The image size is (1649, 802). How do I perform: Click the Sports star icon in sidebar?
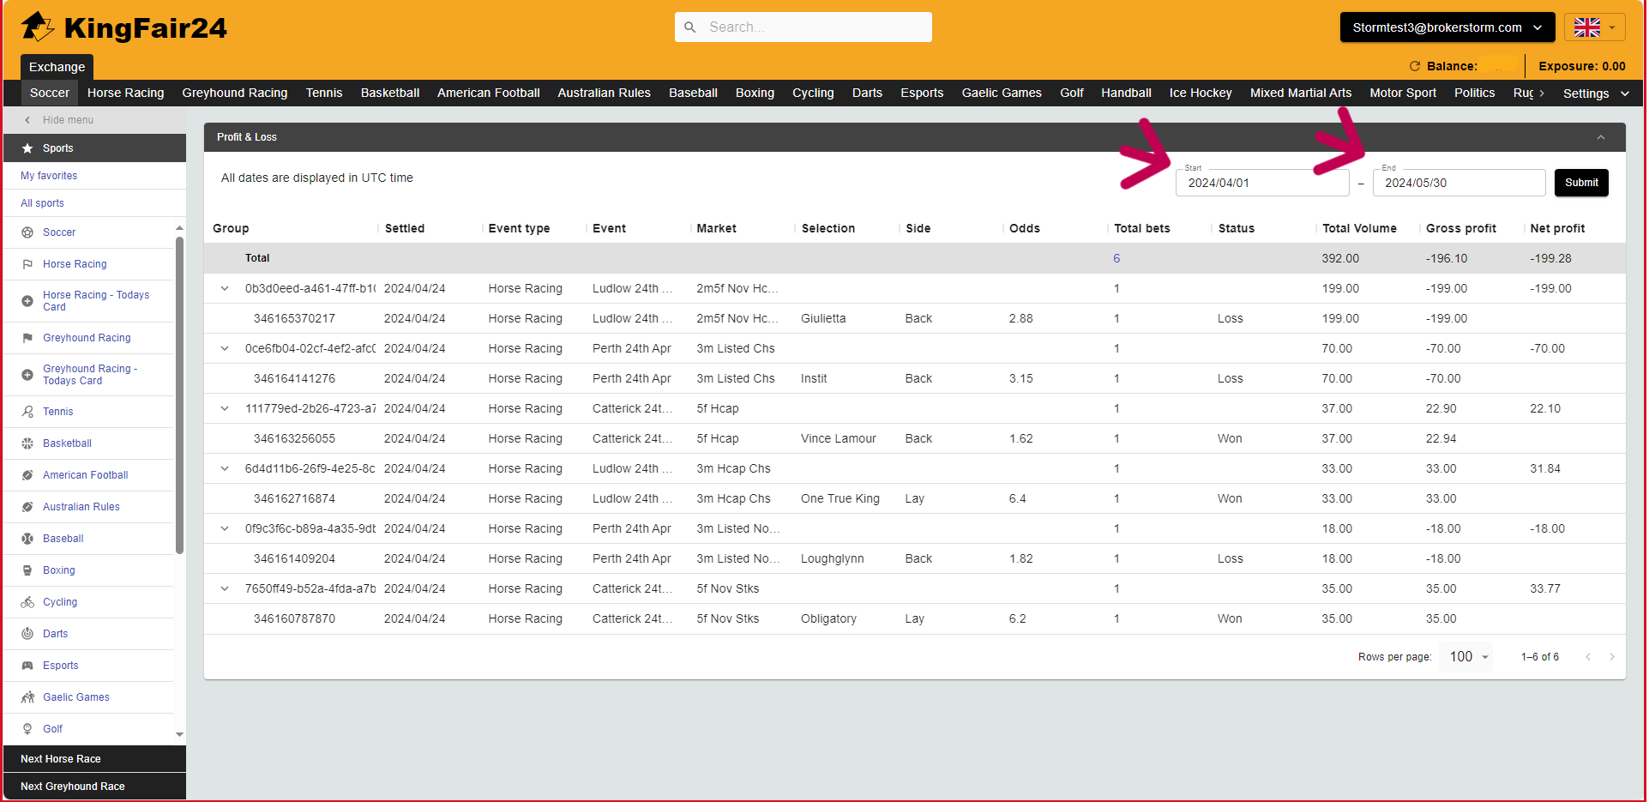tap(27, 148)
